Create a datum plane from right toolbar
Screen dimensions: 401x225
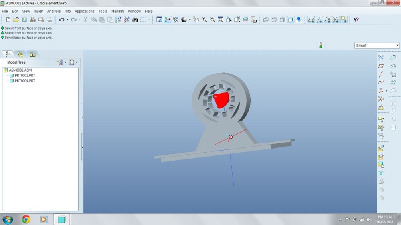(381, 66)
